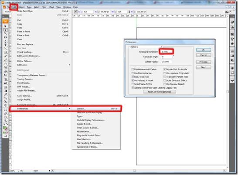The height and width of the screenshot is (175, 238).
Task: Select the Gradient tool
Action: click(6, 91)
